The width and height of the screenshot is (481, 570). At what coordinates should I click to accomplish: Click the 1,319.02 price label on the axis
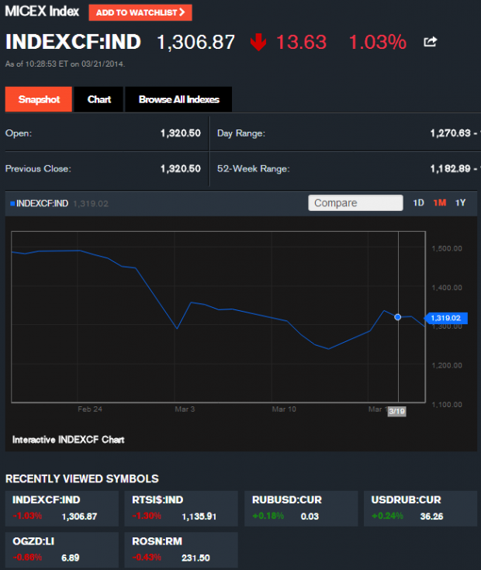click(x=445, y=318)
